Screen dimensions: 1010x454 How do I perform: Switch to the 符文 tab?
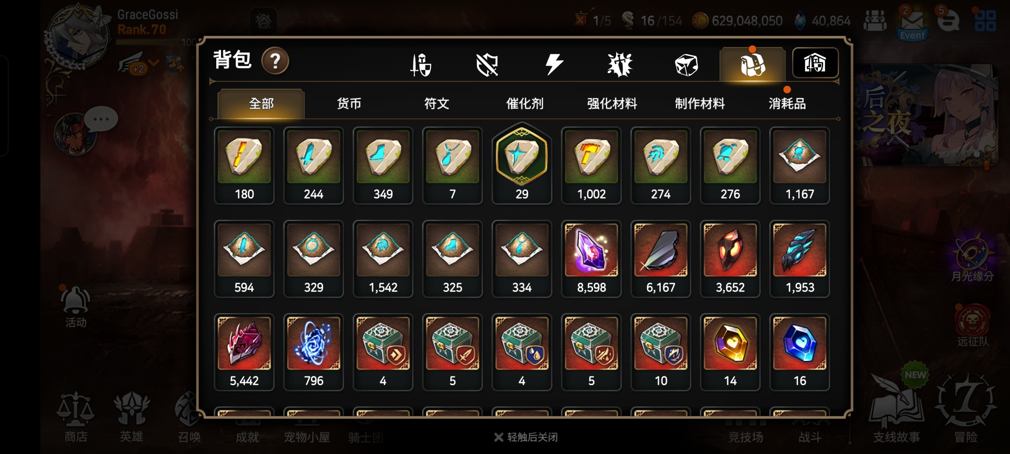[x=437, y=103]
